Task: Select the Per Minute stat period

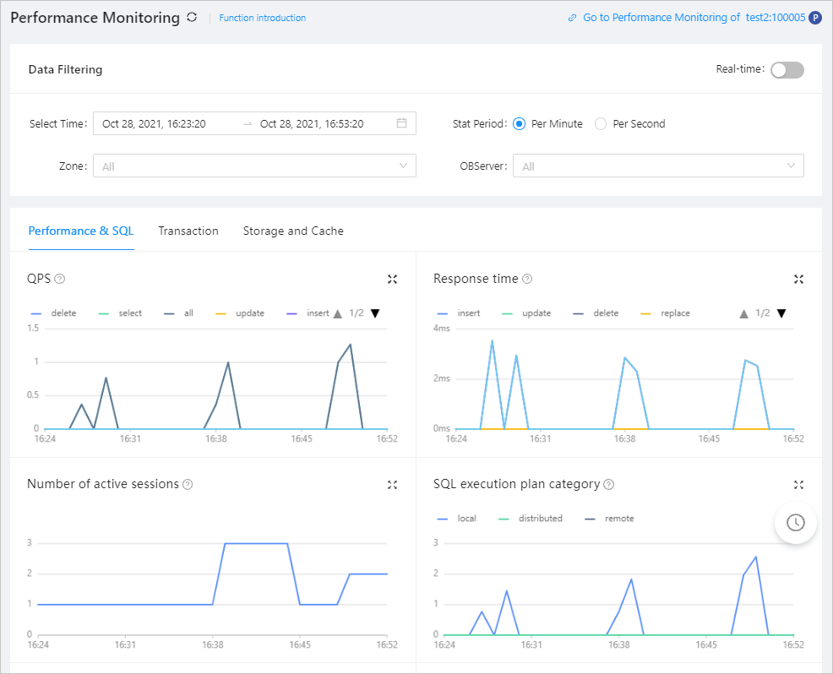Action: click(520, 123)
